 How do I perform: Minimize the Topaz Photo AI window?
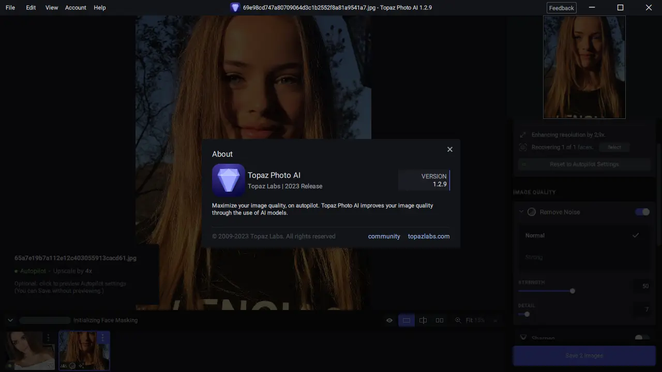(592, 8)
